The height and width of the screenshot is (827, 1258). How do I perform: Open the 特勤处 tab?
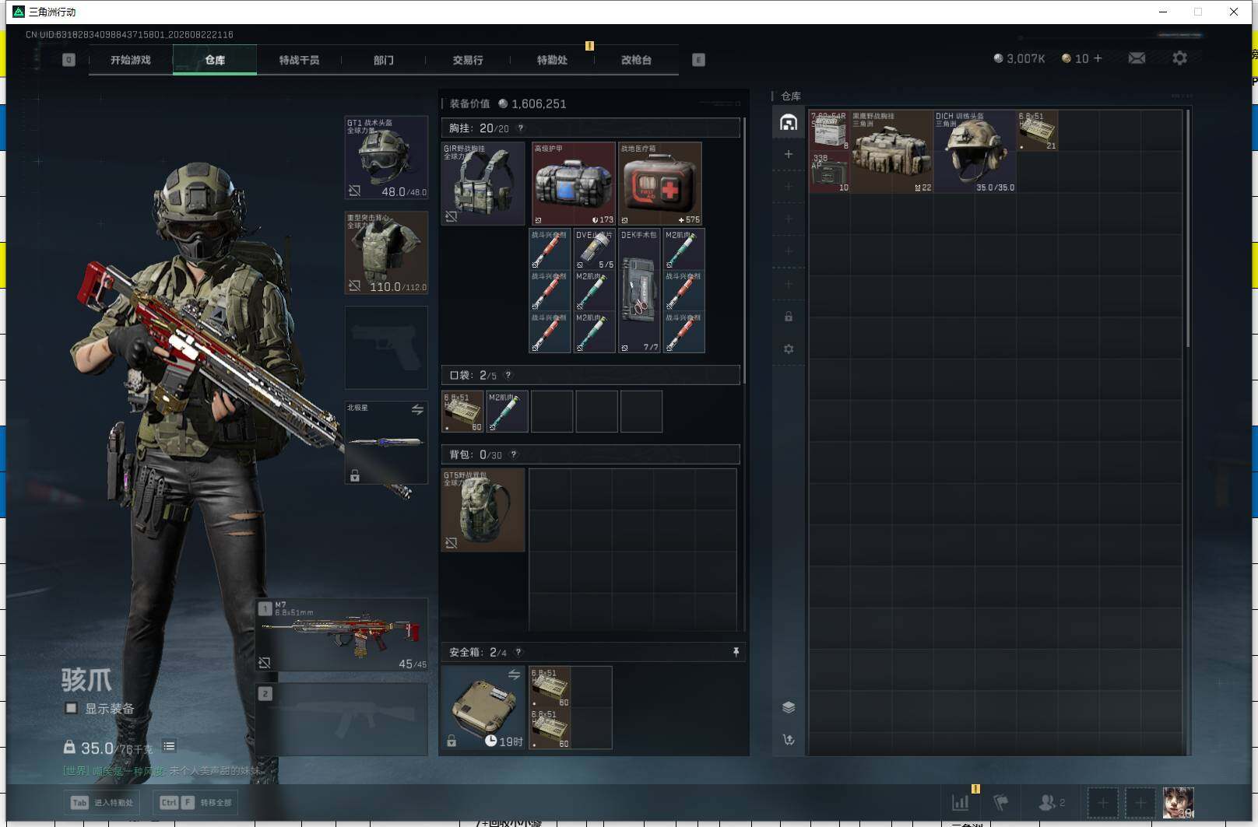[x=552, y=60]
